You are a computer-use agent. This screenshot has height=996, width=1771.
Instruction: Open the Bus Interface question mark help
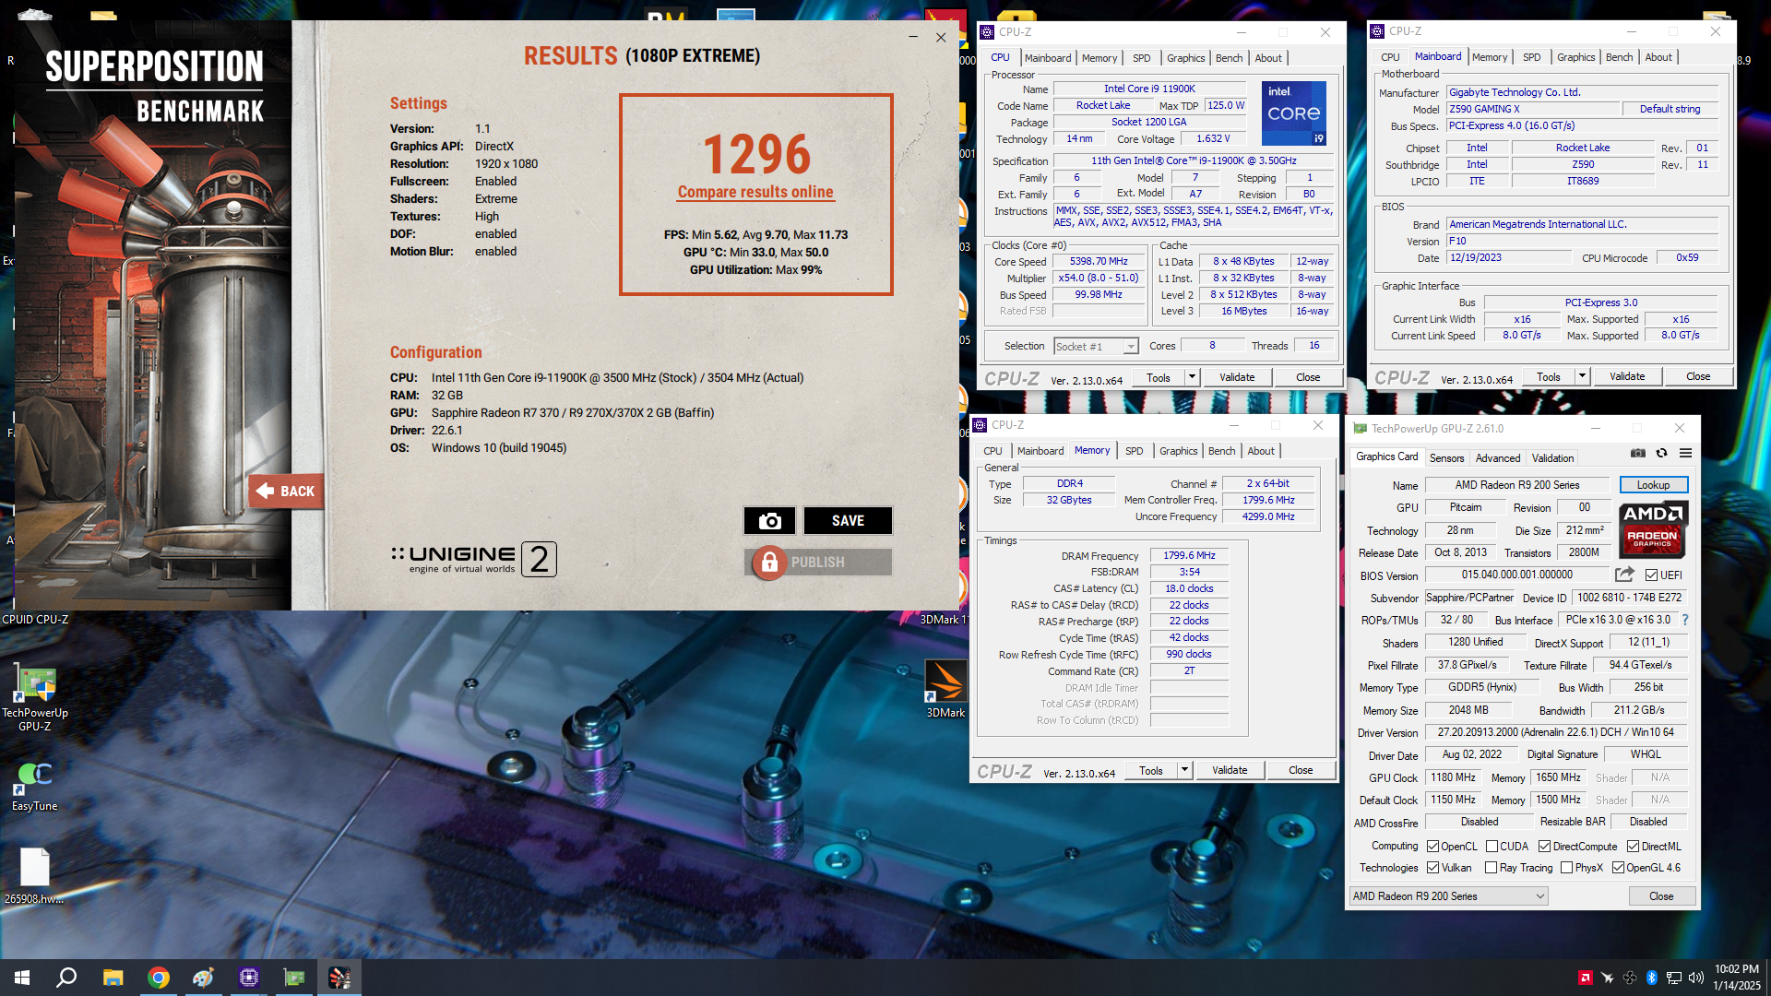click(x=1685, y=620)
